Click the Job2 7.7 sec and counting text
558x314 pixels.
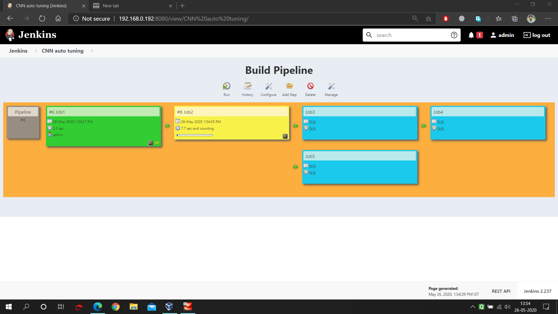coord(197,128)
